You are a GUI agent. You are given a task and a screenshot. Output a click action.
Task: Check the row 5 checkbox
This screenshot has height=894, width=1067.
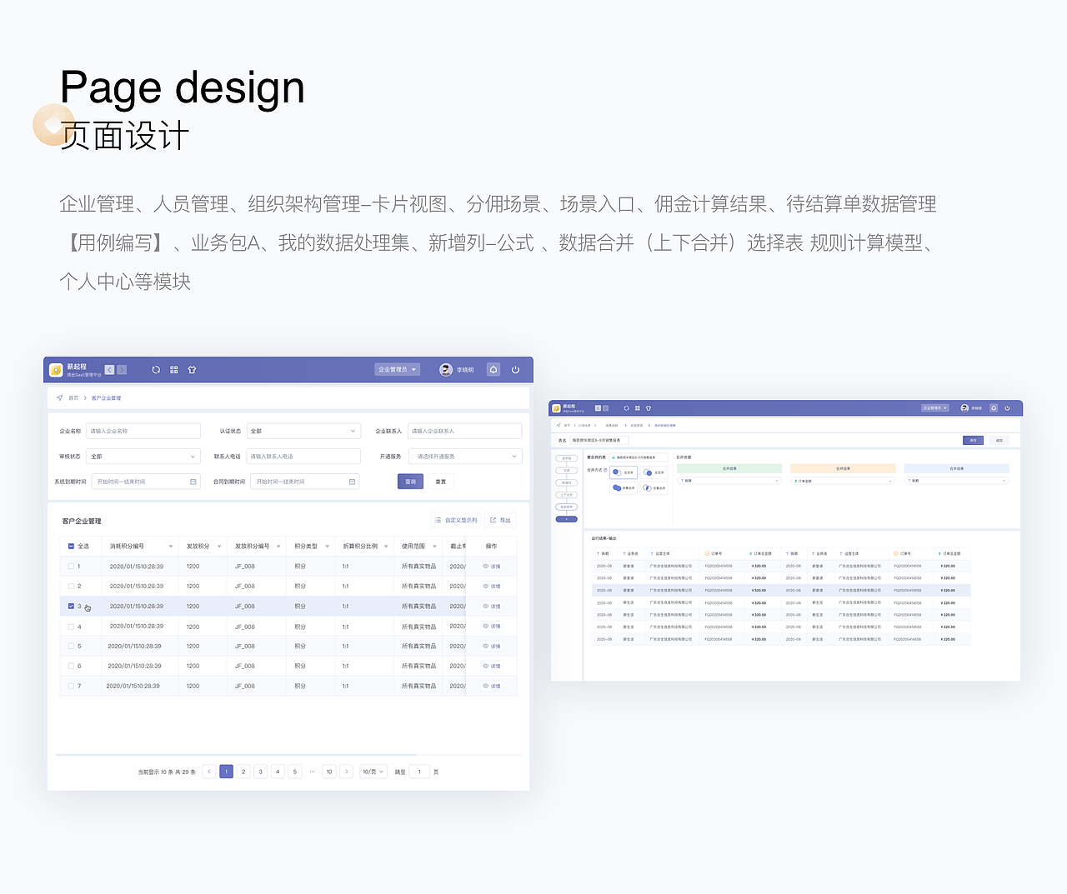(71, 646)
